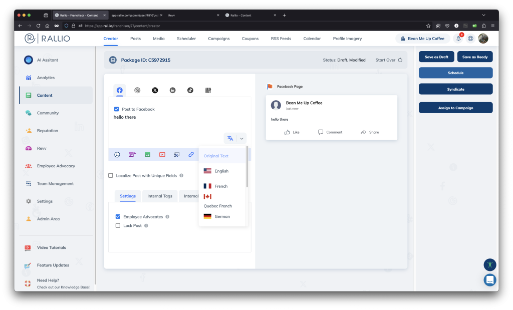The height and width of the screenshot is (310, 513).
Task: Collapse the translate language dropdown arrow
Action: coord(241,139)
